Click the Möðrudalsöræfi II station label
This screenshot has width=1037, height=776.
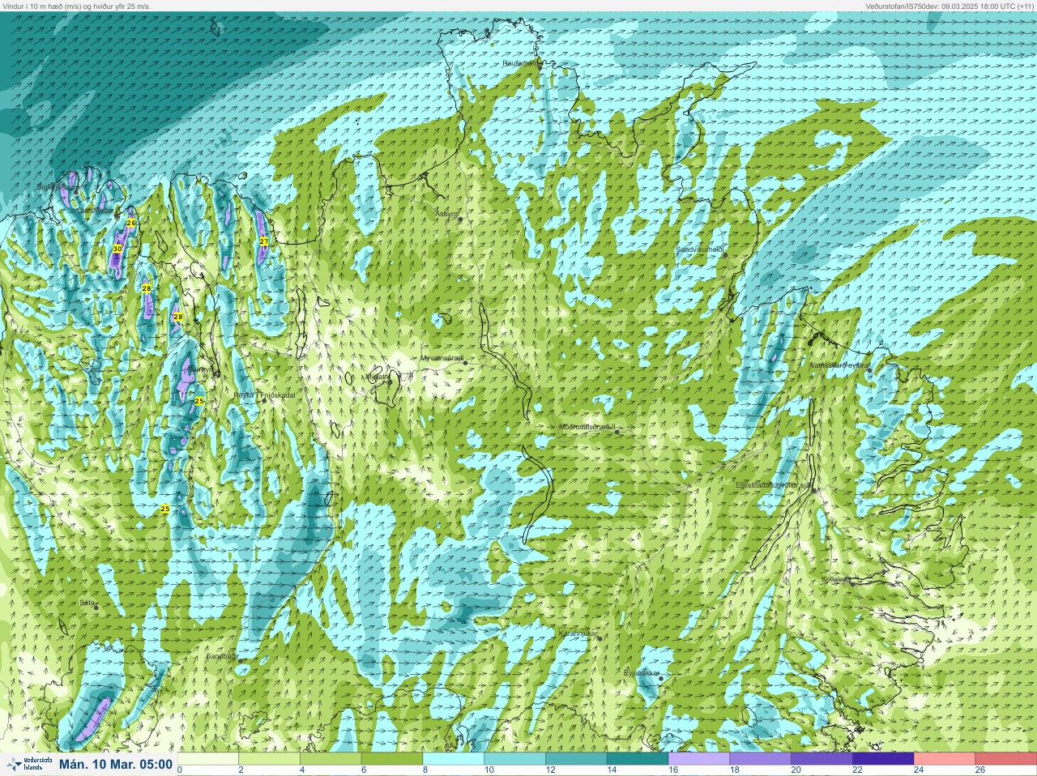point(587,427)
